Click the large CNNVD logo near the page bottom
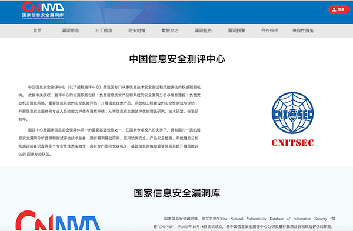 (x=58, y=220)
